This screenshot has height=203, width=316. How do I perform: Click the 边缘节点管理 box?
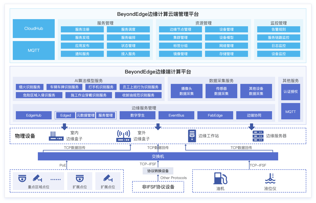pyautogui.click(x=180, y=29)
